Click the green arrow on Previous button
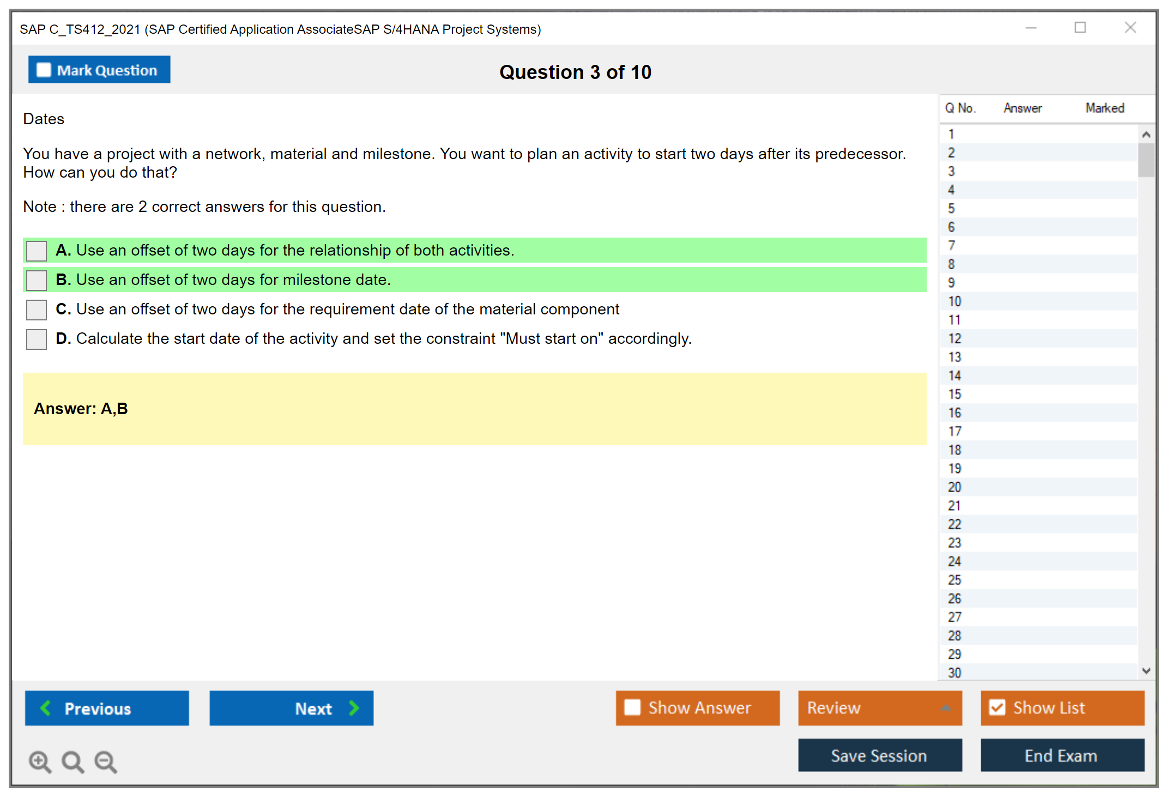This screenshot has height=801, width=1172. 46,708
